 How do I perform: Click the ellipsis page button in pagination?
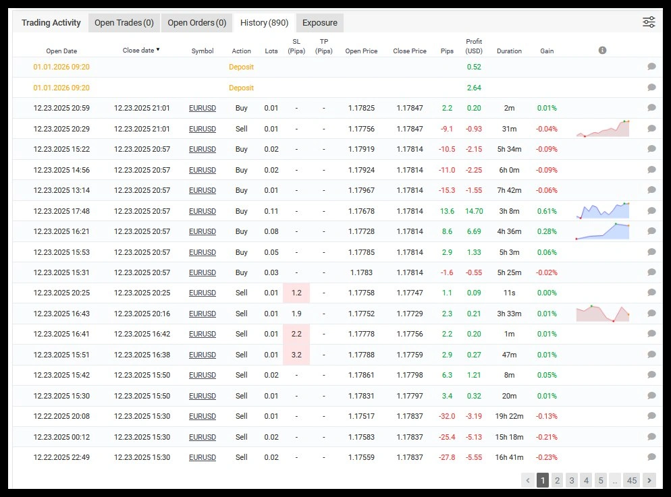[614, 480]
